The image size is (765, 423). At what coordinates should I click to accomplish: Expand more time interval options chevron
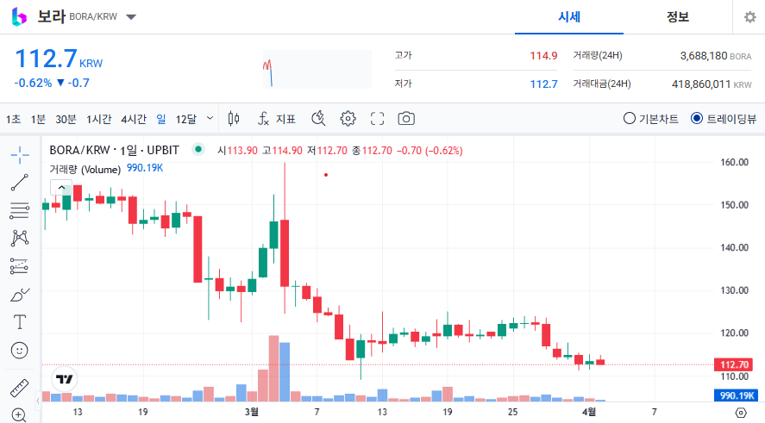[210, 118]
